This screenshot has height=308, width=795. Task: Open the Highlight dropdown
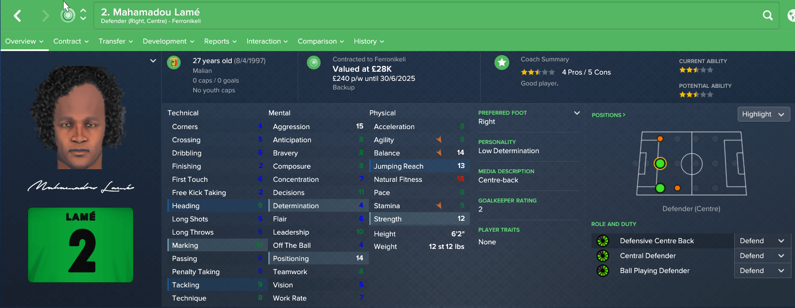point(763,114)
